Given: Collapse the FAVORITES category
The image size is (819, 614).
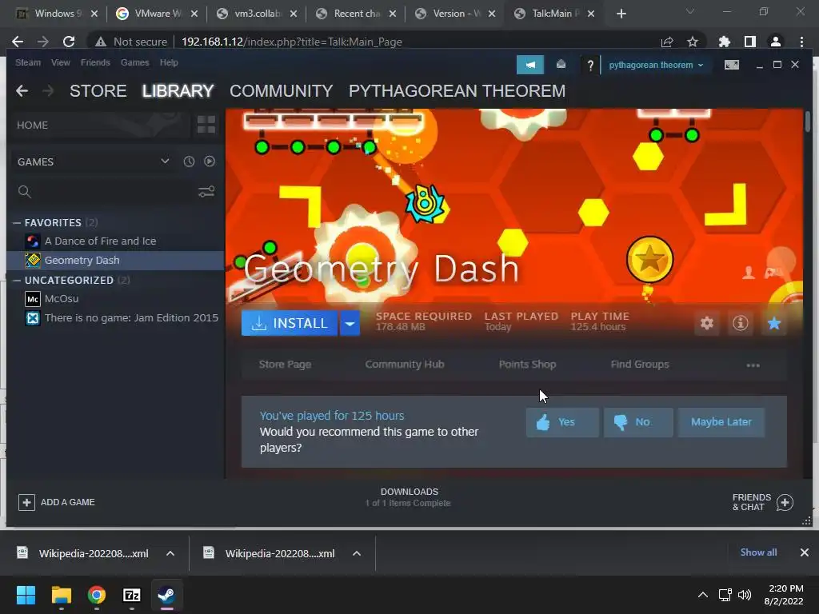Looking at the screenshot, I should [x=18, y=223].
